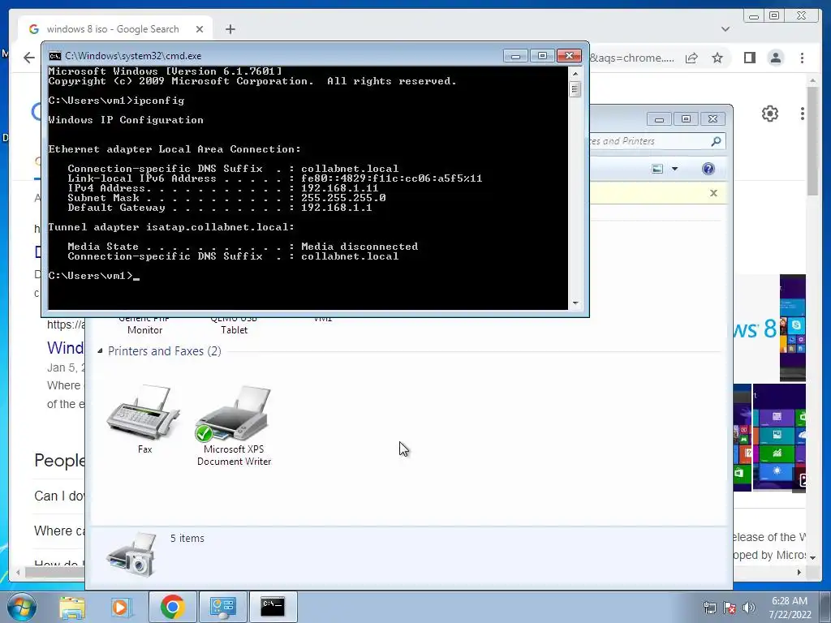
Task: Select Microsoft XPS Document Writer printer
Action: (234, 426)
